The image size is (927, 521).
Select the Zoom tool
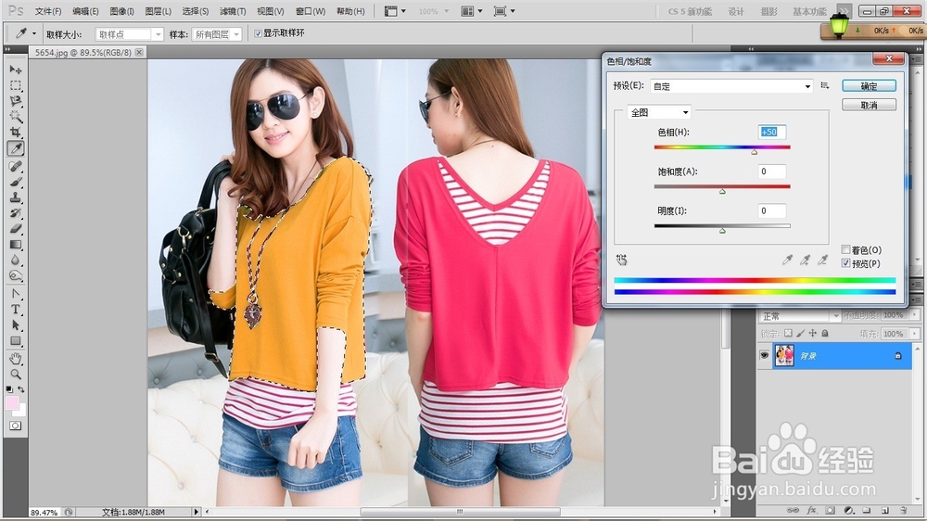16,375
